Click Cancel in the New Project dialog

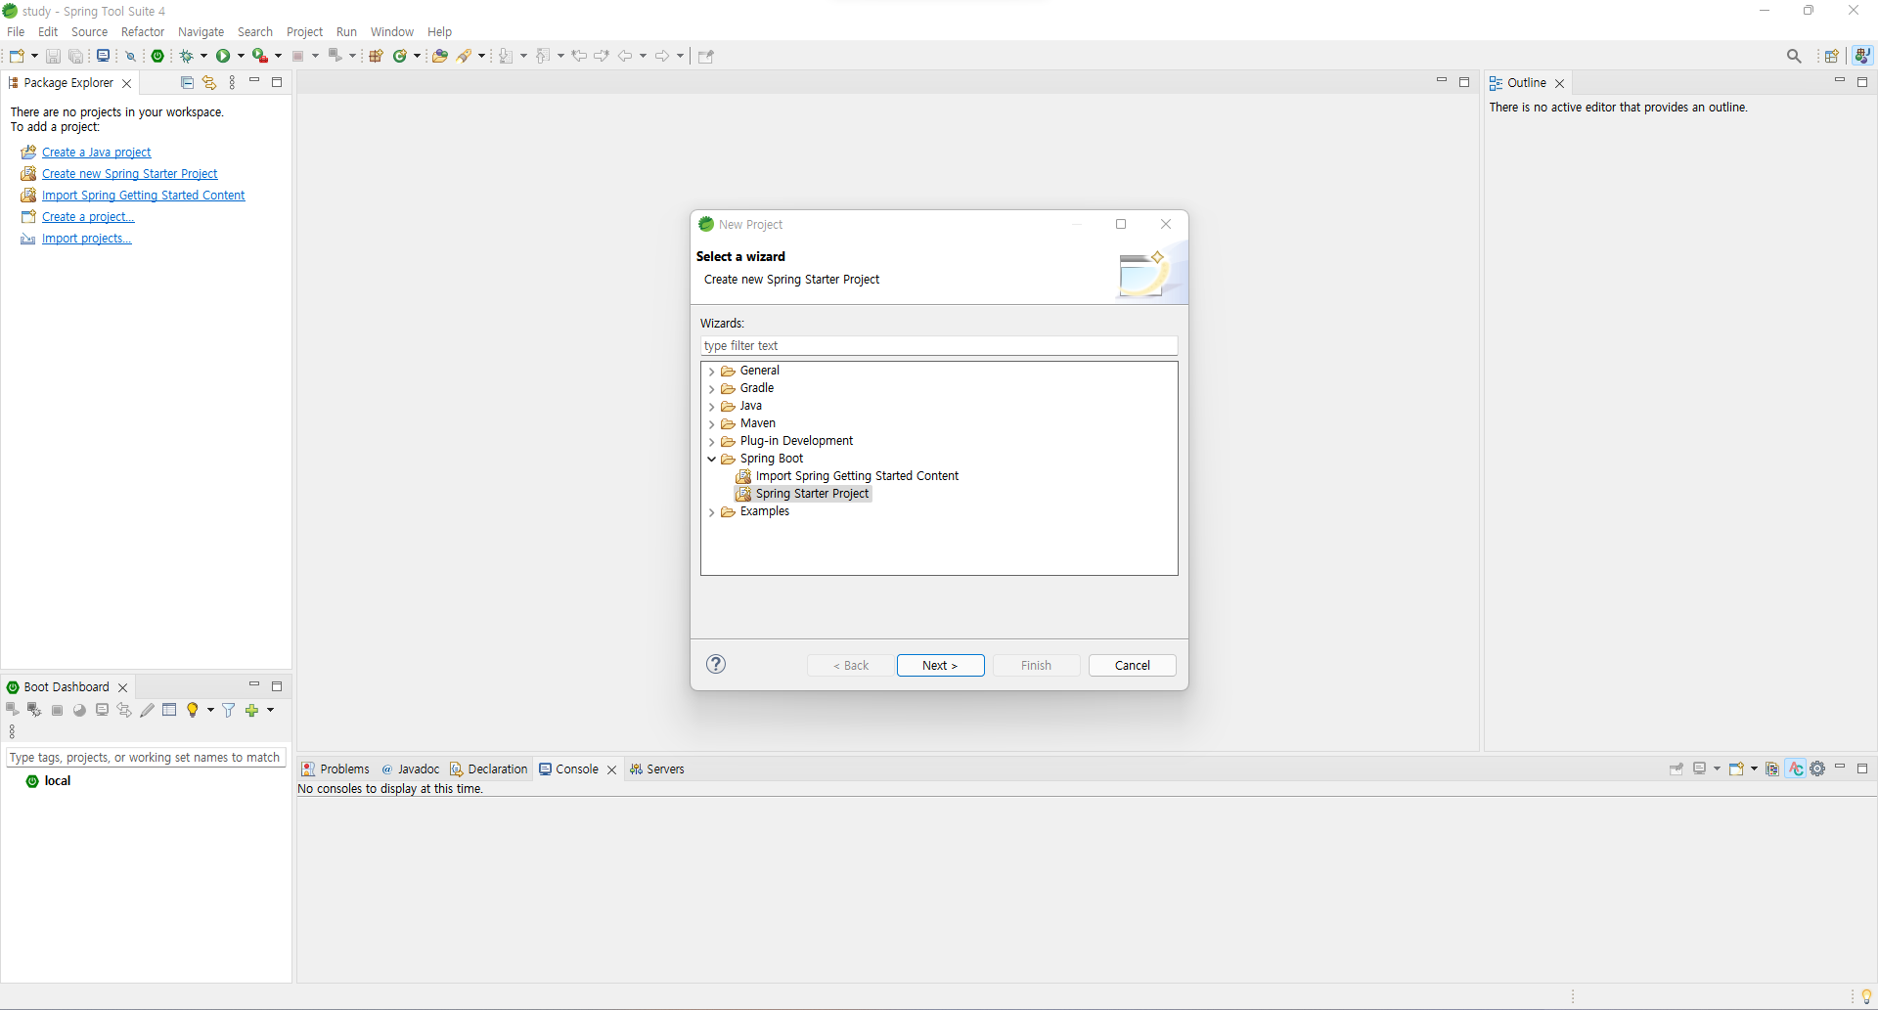pyautogui.click(x=1132, y=665)
